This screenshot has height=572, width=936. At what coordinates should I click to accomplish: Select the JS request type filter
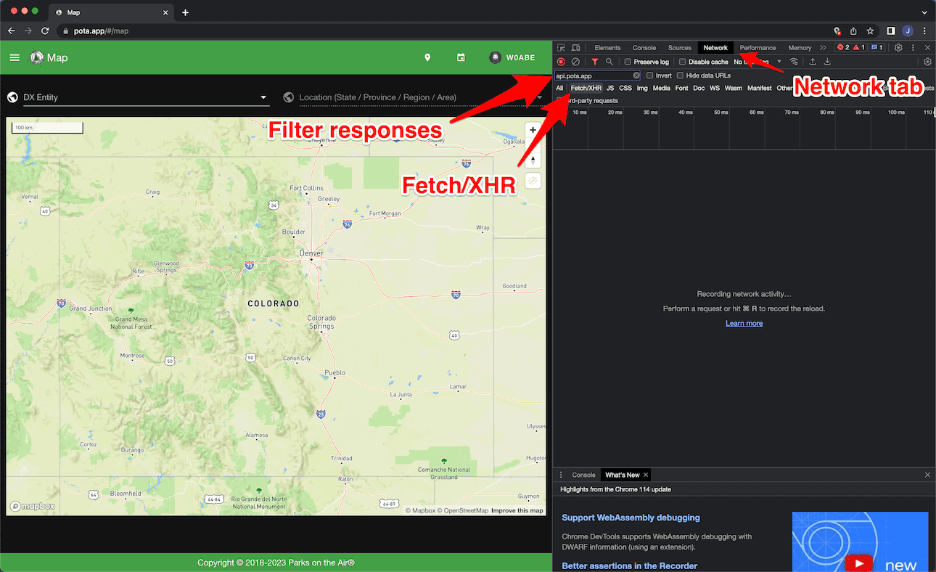pos(610,89)
